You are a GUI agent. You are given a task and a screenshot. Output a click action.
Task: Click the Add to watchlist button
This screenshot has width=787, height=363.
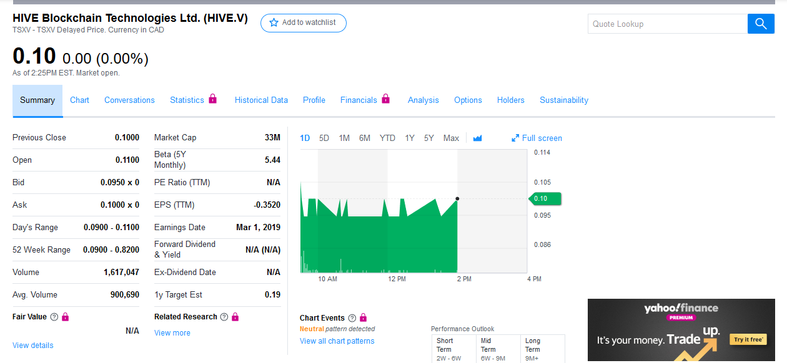tap(304, 23)
